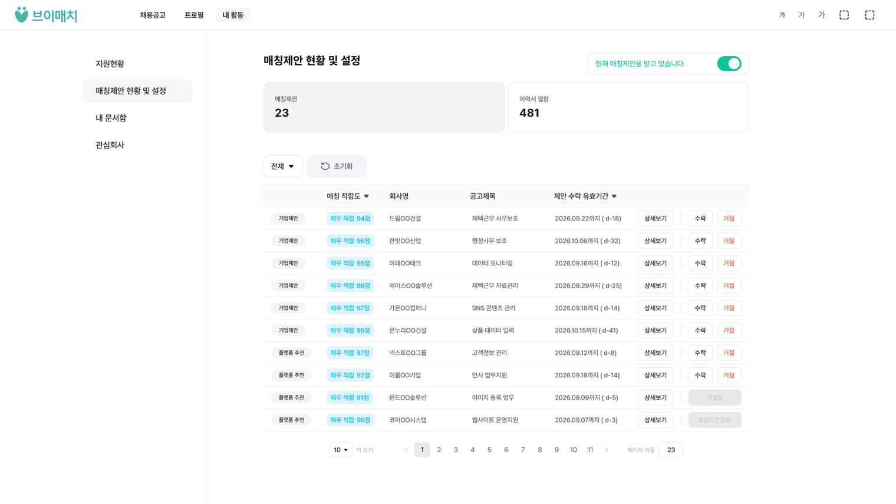Open the 내 활동 menu
This screenshot has width=896, height=504.
[233, 15]
